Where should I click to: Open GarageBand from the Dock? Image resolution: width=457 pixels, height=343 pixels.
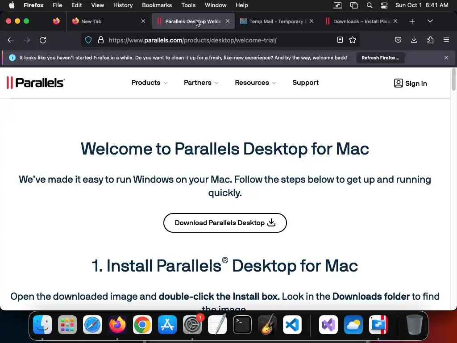[267, 325]
